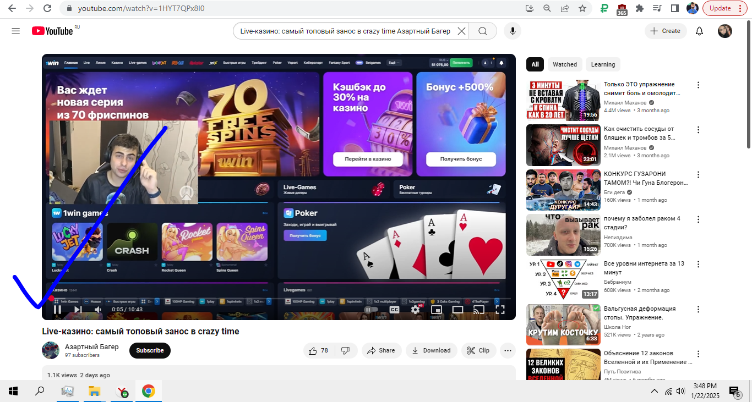752x402 pixels.
Task: Pause the video
Action: (57, 309)
